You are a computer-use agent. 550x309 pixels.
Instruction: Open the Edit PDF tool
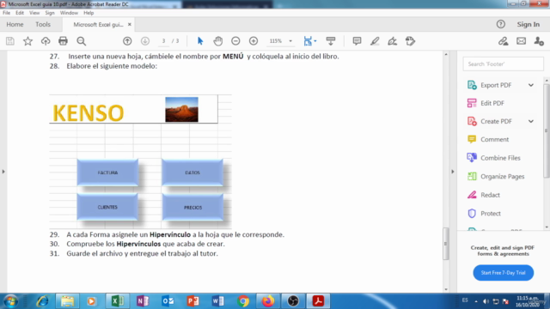(x=486, y=103)
